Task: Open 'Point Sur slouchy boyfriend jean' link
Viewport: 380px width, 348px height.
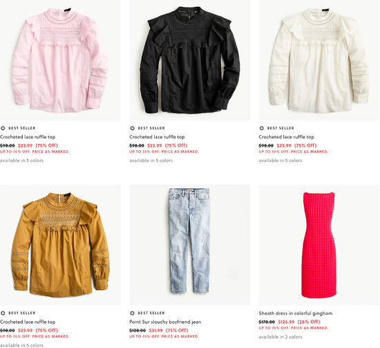Action: [x=165, y=322]
